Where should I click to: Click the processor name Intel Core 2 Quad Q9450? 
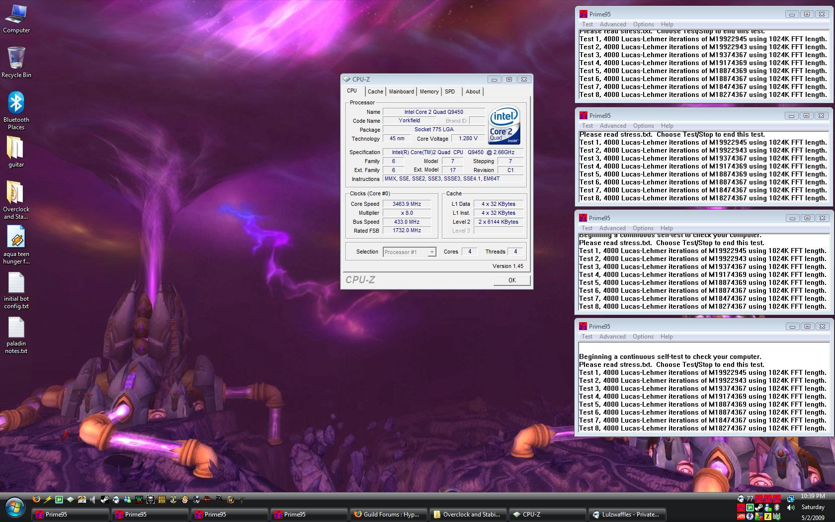(x=434, y=112)
